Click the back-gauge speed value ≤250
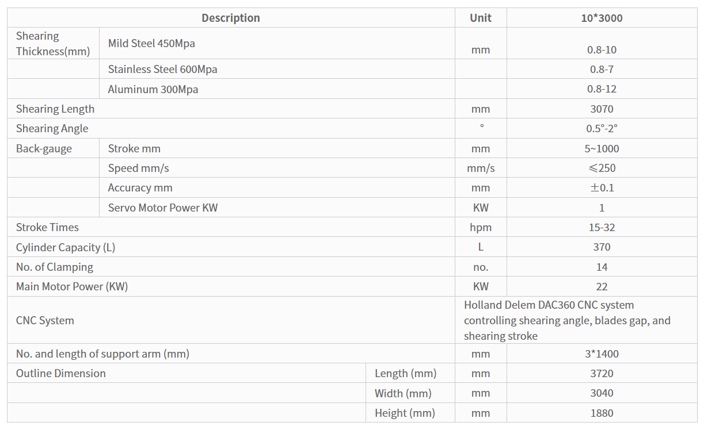 602,168
